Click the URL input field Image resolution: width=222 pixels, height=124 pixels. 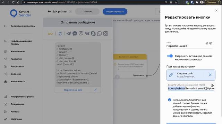191,89
